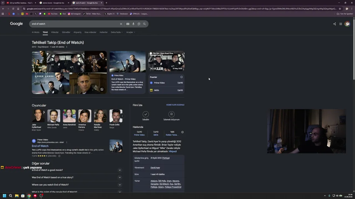Open the YouTube bookmark
The height and width of the screenshot is (199, 355).
(53, 14)
